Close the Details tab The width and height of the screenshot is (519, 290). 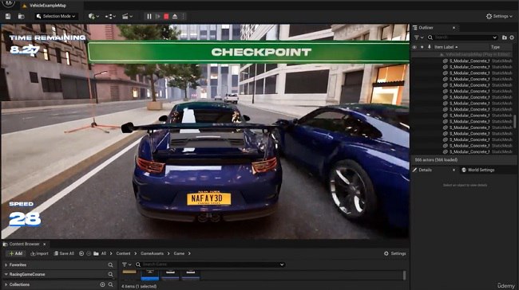pos(454,170)
